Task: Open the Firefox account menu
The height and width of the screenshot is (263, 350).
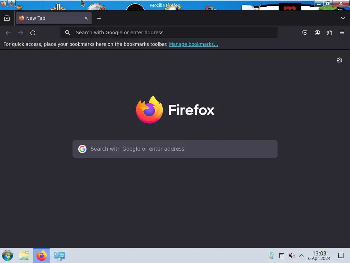Action: point(317,33)
